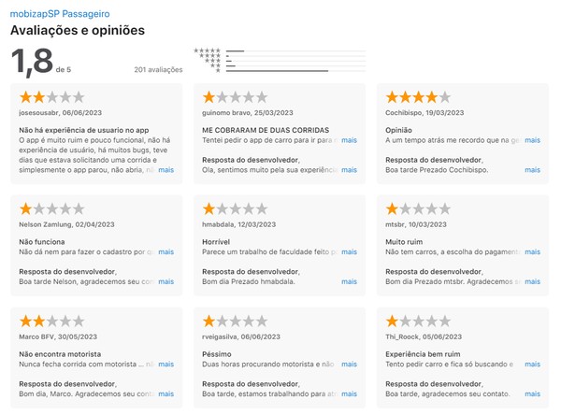
Task: Click the one-star rating distribution bar
Action: point(295,71)
